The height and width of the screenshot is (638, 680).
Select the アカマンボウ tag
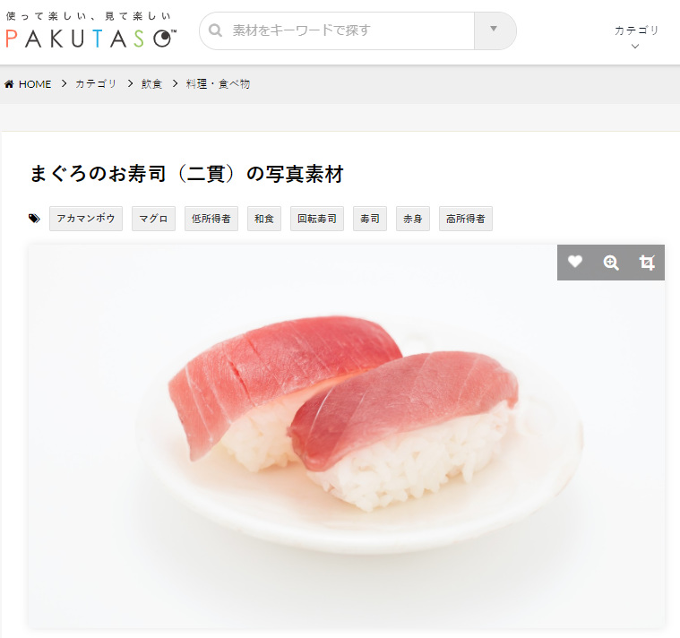tap(86, 219)
